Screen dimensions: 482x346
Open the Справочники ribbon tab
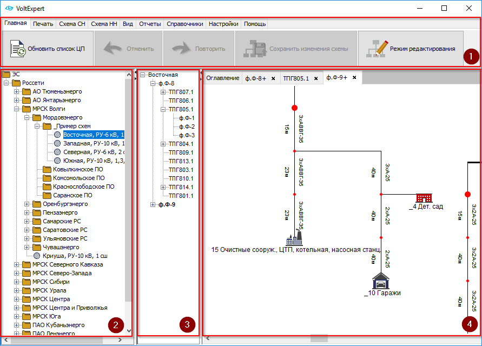[x=185, y=24]
